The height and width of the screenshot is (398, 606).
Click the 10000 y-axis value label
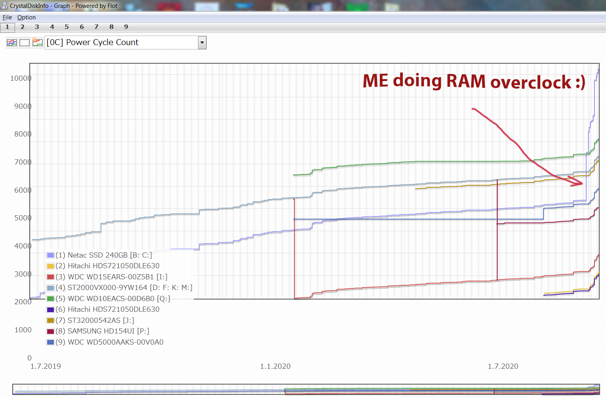pos(21,78)
